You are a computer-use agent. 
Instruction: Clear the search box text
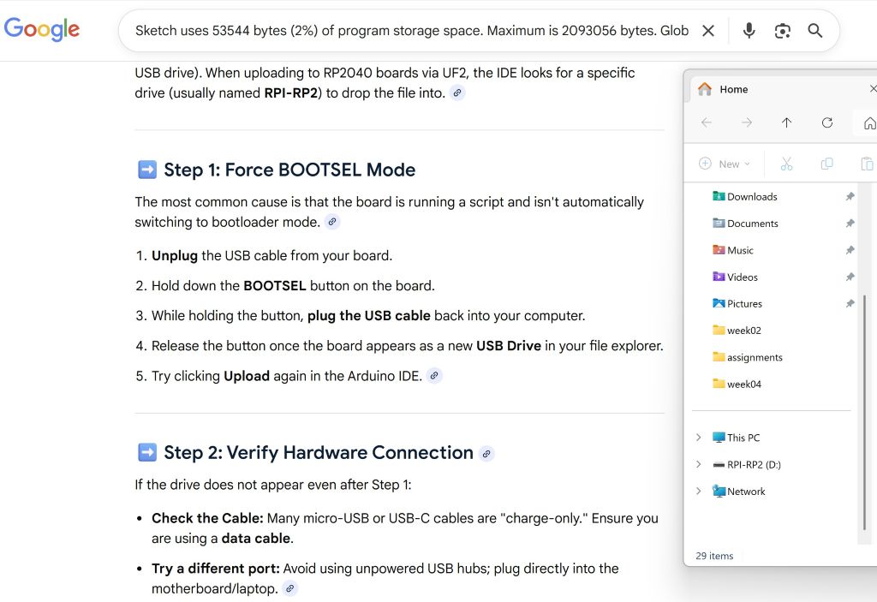click(x=708, y=31)
